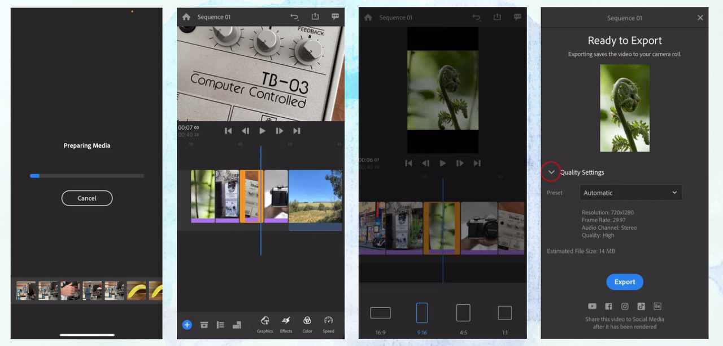Screen dimensions: 723x346
Task: Step back one frame under TB-03 preview
Action: click(x=245, y=131)
